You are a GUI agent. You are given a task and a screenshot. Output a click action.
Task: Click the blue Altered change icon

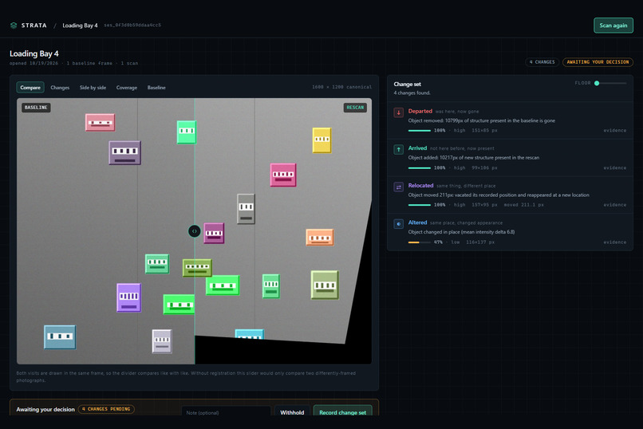click(398, 224)
